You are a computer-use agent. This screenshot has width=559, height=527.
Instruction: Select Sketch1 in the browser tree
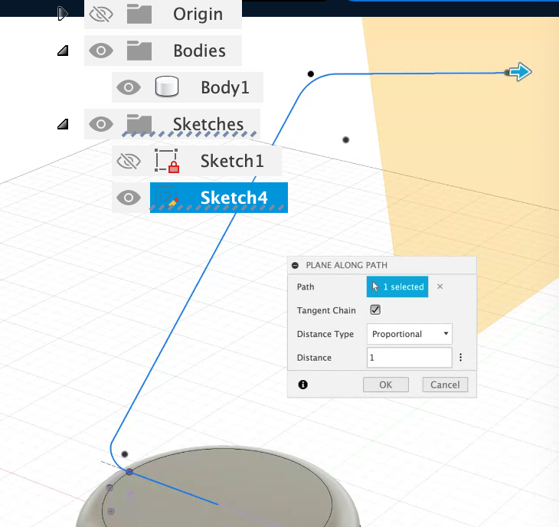pos(232,161)
